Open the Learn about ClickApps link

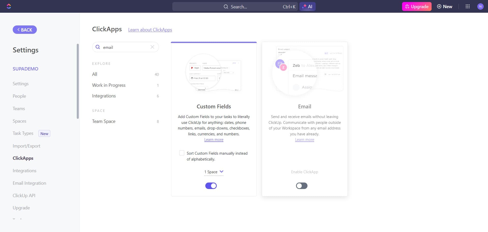pyautogui.click(x=150, y=30)
